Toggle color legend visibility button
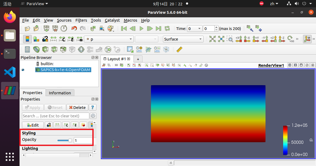The height and width of the screenshot is (166, 316). point(27,39)
